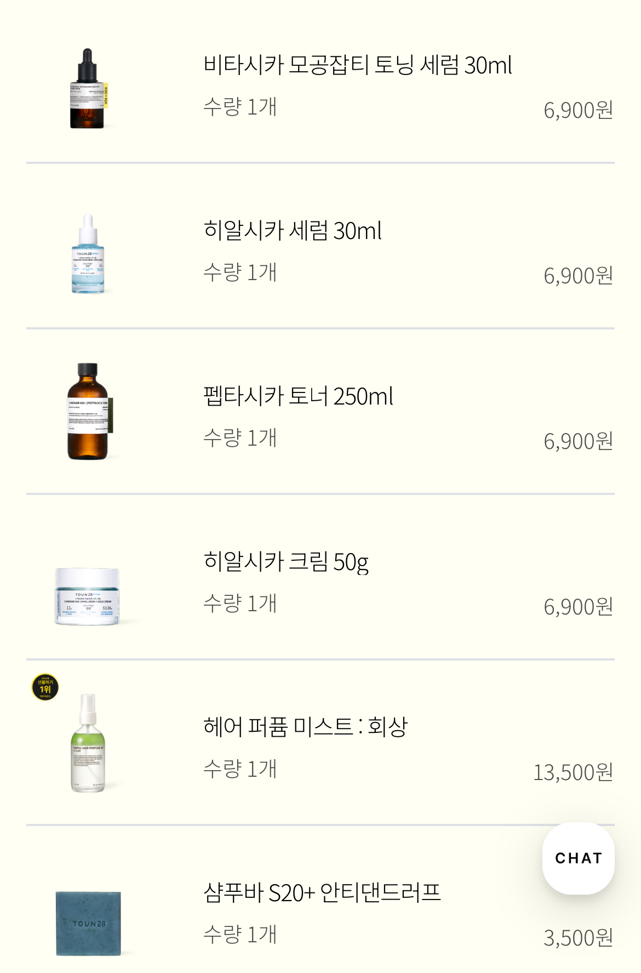Open 비타시카 모공잡티 토닝 세럼 30ml product

357,65
